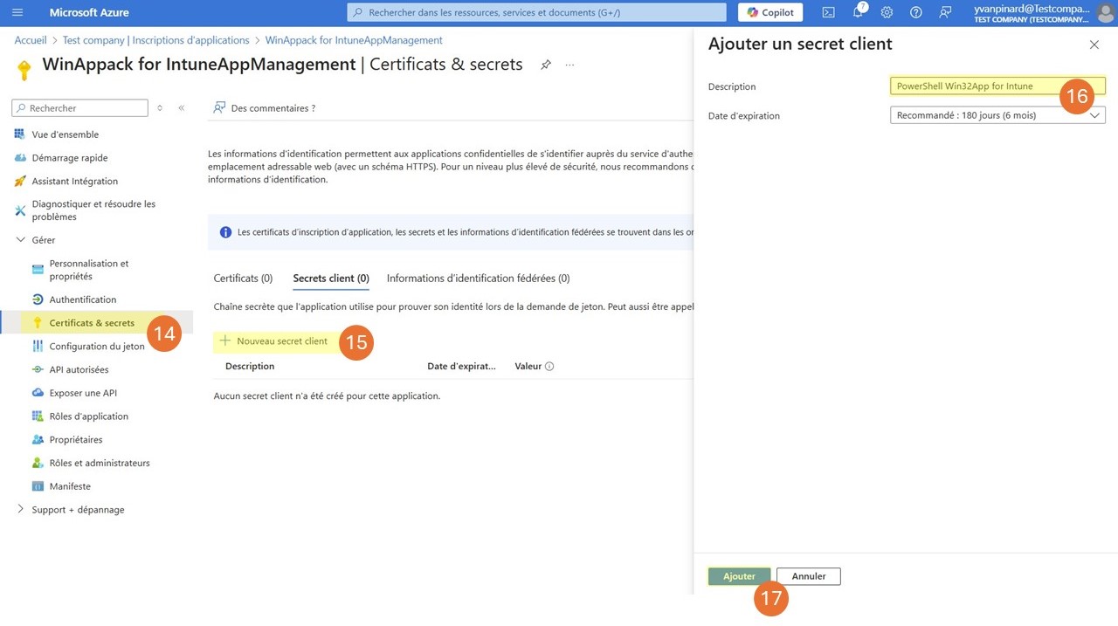The height and width of the screenshot is (626, 1118).
Task: Open the notifications bell
Action: coord(857,12)
